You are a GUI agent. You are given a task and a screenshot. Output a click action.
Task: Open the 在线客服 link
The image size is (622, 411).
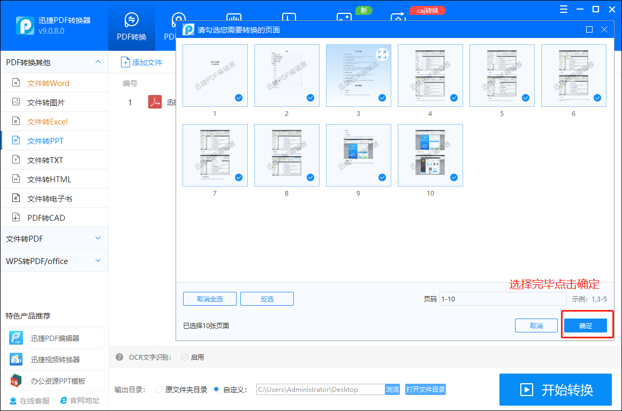coord(30,401)
